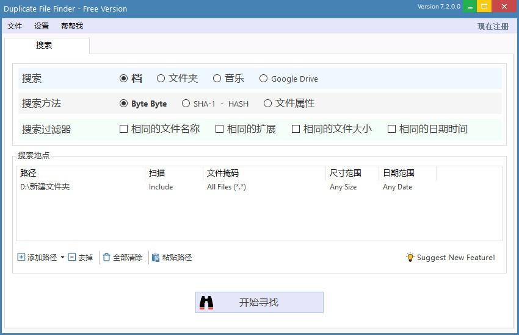Select the 音乐 search radio
The width and height of the screenshot is (519, 335).
217,78
